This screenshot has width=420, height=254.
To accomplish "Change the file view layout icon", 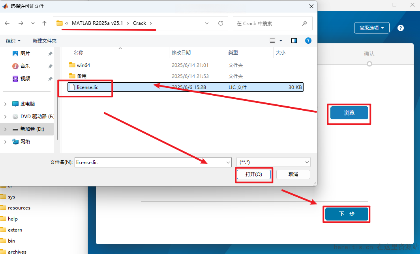I will (x=272, y=41).
